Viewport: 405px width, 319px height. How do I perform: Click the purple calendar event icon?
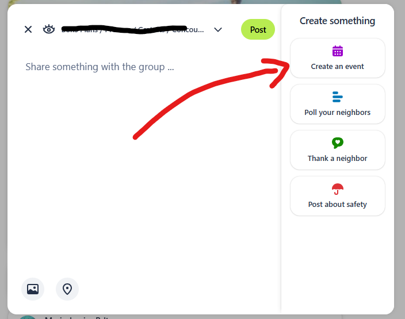click(x=337, y=51)
